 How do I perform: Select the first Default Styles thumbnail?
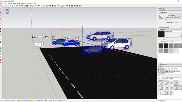point(161,82)
